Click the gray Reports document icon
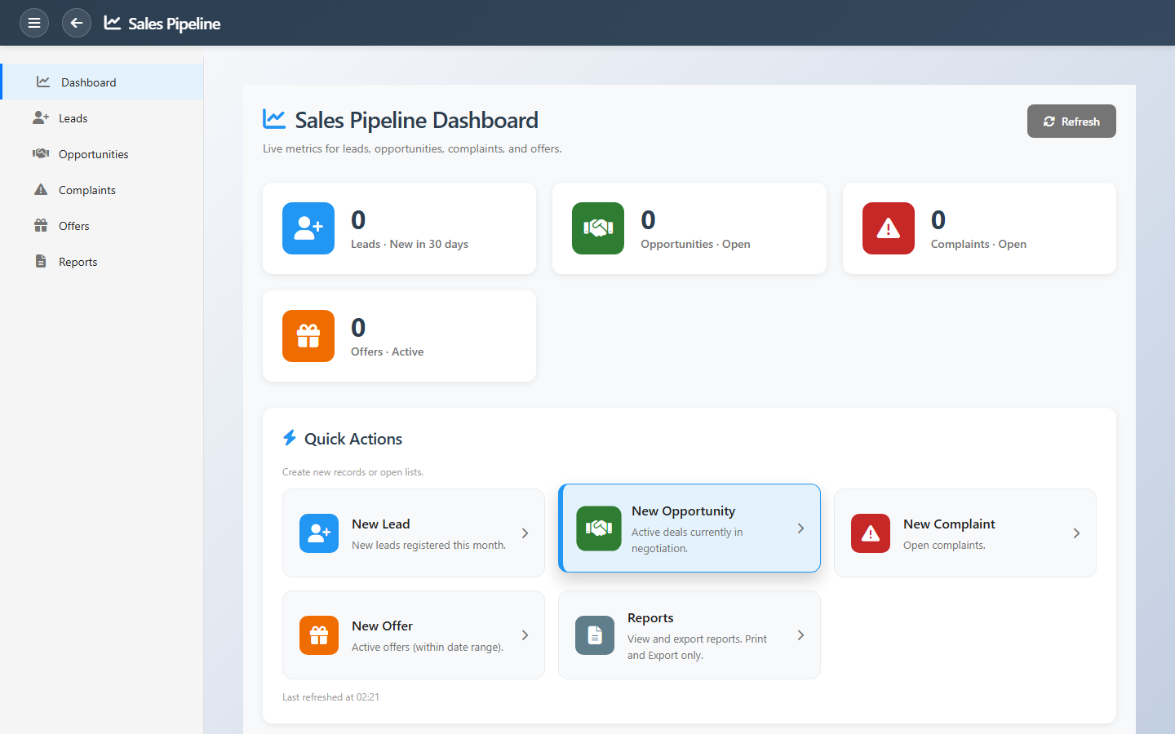Screen dimensions: 1175x734 pyautogui.click(x=595, y=635)
